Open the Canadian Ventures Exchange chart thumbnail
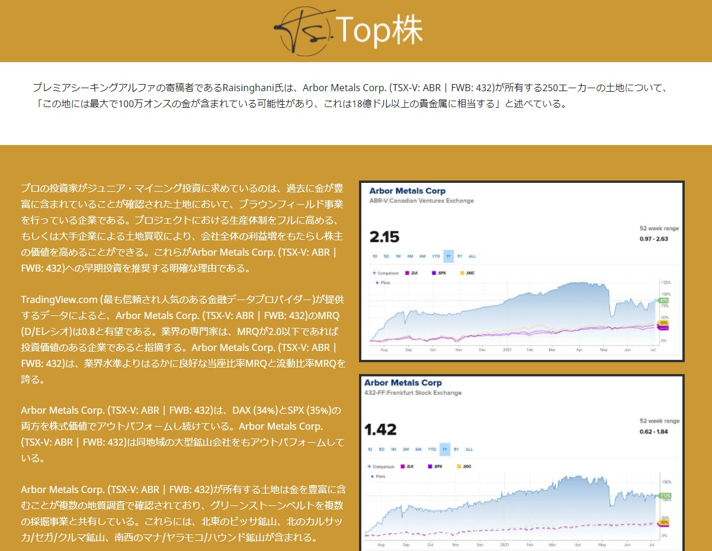 click(x=522, y=271)
